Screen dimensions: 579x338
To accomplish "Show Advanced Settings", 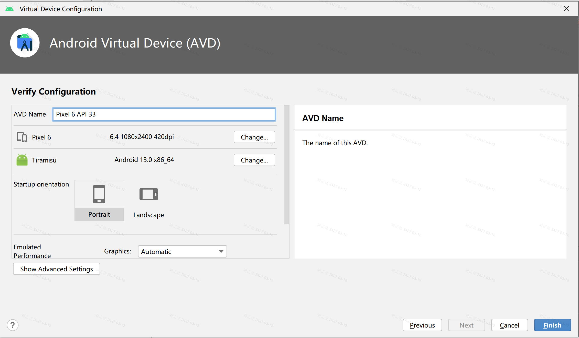I will [x=57, y=269].
